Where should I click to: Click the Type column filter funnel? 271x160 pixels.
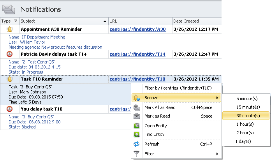click(x=15, y=21)
